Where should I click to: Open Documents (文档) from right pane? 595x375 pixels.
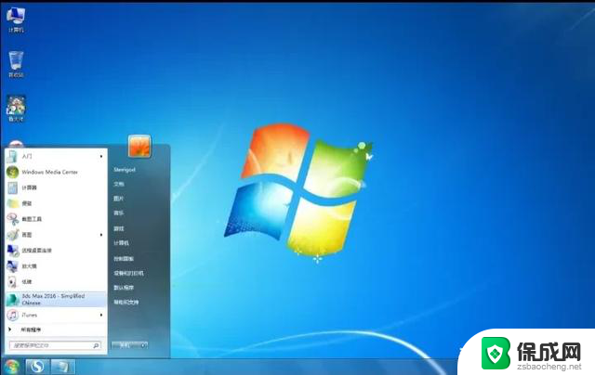point(119,184)
